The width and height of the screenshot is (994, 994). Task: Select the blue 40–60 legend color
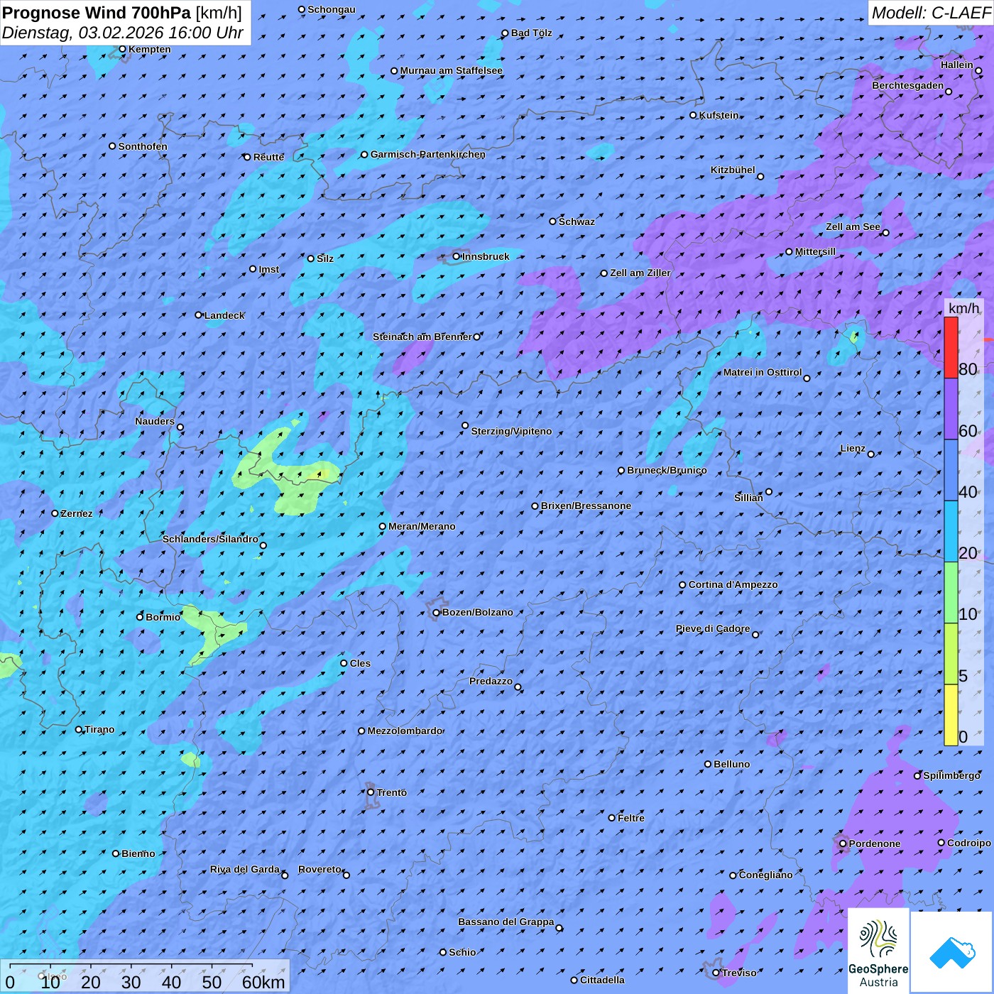click(951, 471)
